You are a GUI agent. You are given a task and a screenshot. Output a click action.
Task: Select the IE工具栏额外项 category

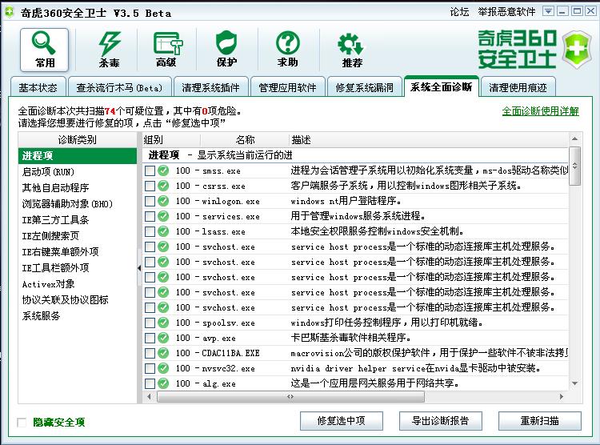point(78,267)
